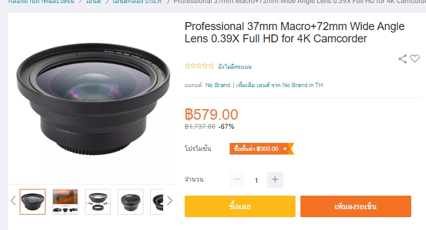Click the yellow buy now button
Screen dimensions: 426x230
click(x=240, y=206)
